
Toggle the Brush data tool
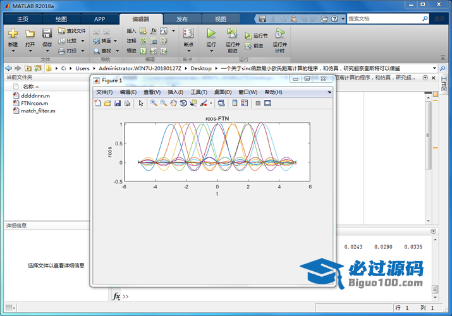pos(204,103)
